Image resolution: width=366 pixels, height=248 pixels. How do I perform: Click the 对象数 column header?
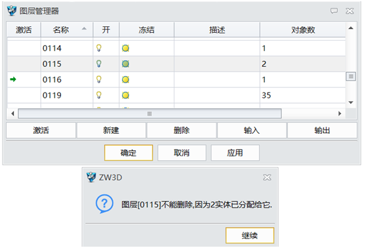[x=302, y=30]
